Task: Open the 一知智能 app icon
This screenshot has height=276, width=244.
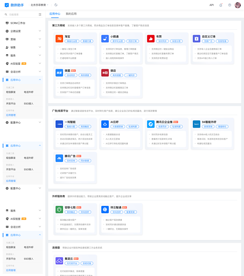Action: 59,124
